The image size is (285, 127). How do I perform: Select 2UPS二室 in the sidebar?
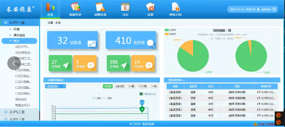(x=17, y=112)
